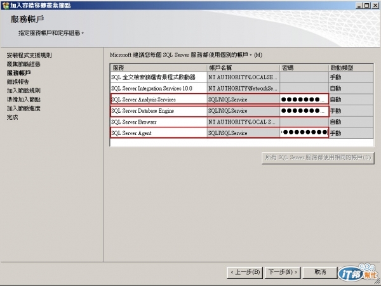Viewport: 381px width, 286px height.
Task: Click account name cell for Database Engine
Action: pyautogui.click(x=243, y=110)
